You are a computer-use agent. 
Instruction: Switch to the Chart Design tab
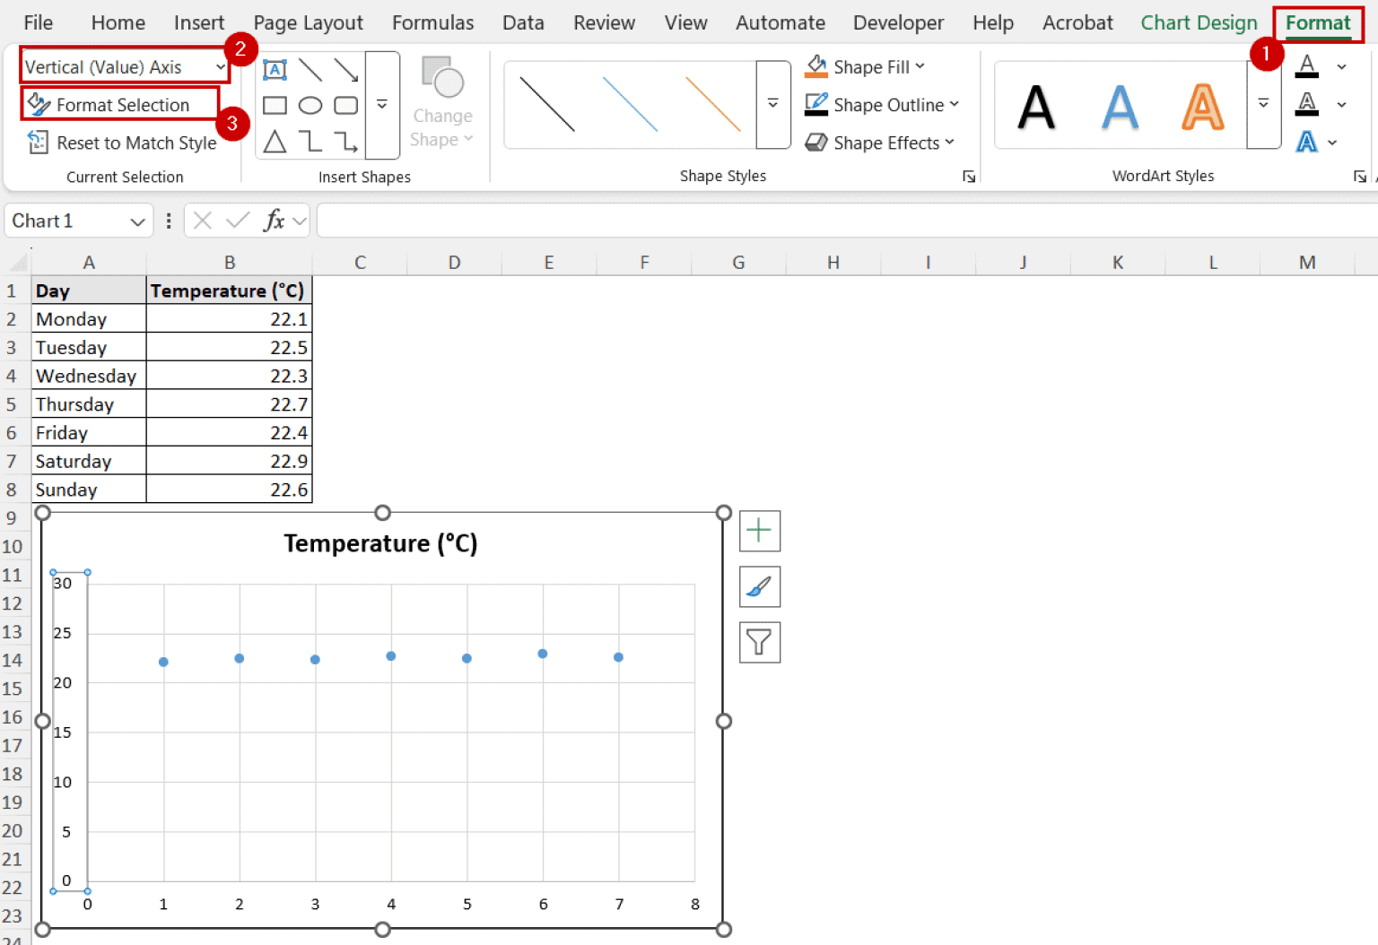tap(1199, 22)
